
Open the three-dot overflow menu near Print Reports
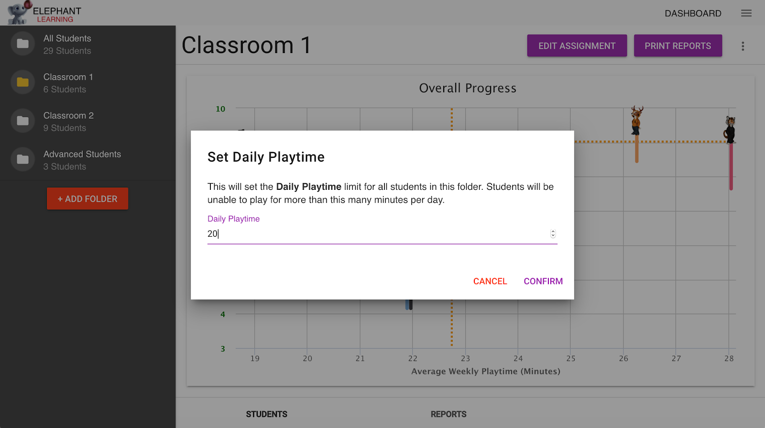(x=743, y=45)
